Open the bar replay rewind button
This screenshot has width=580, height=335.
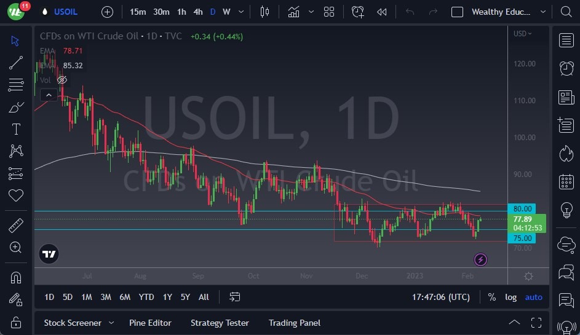pyautogui.click(x=382, y=12)
